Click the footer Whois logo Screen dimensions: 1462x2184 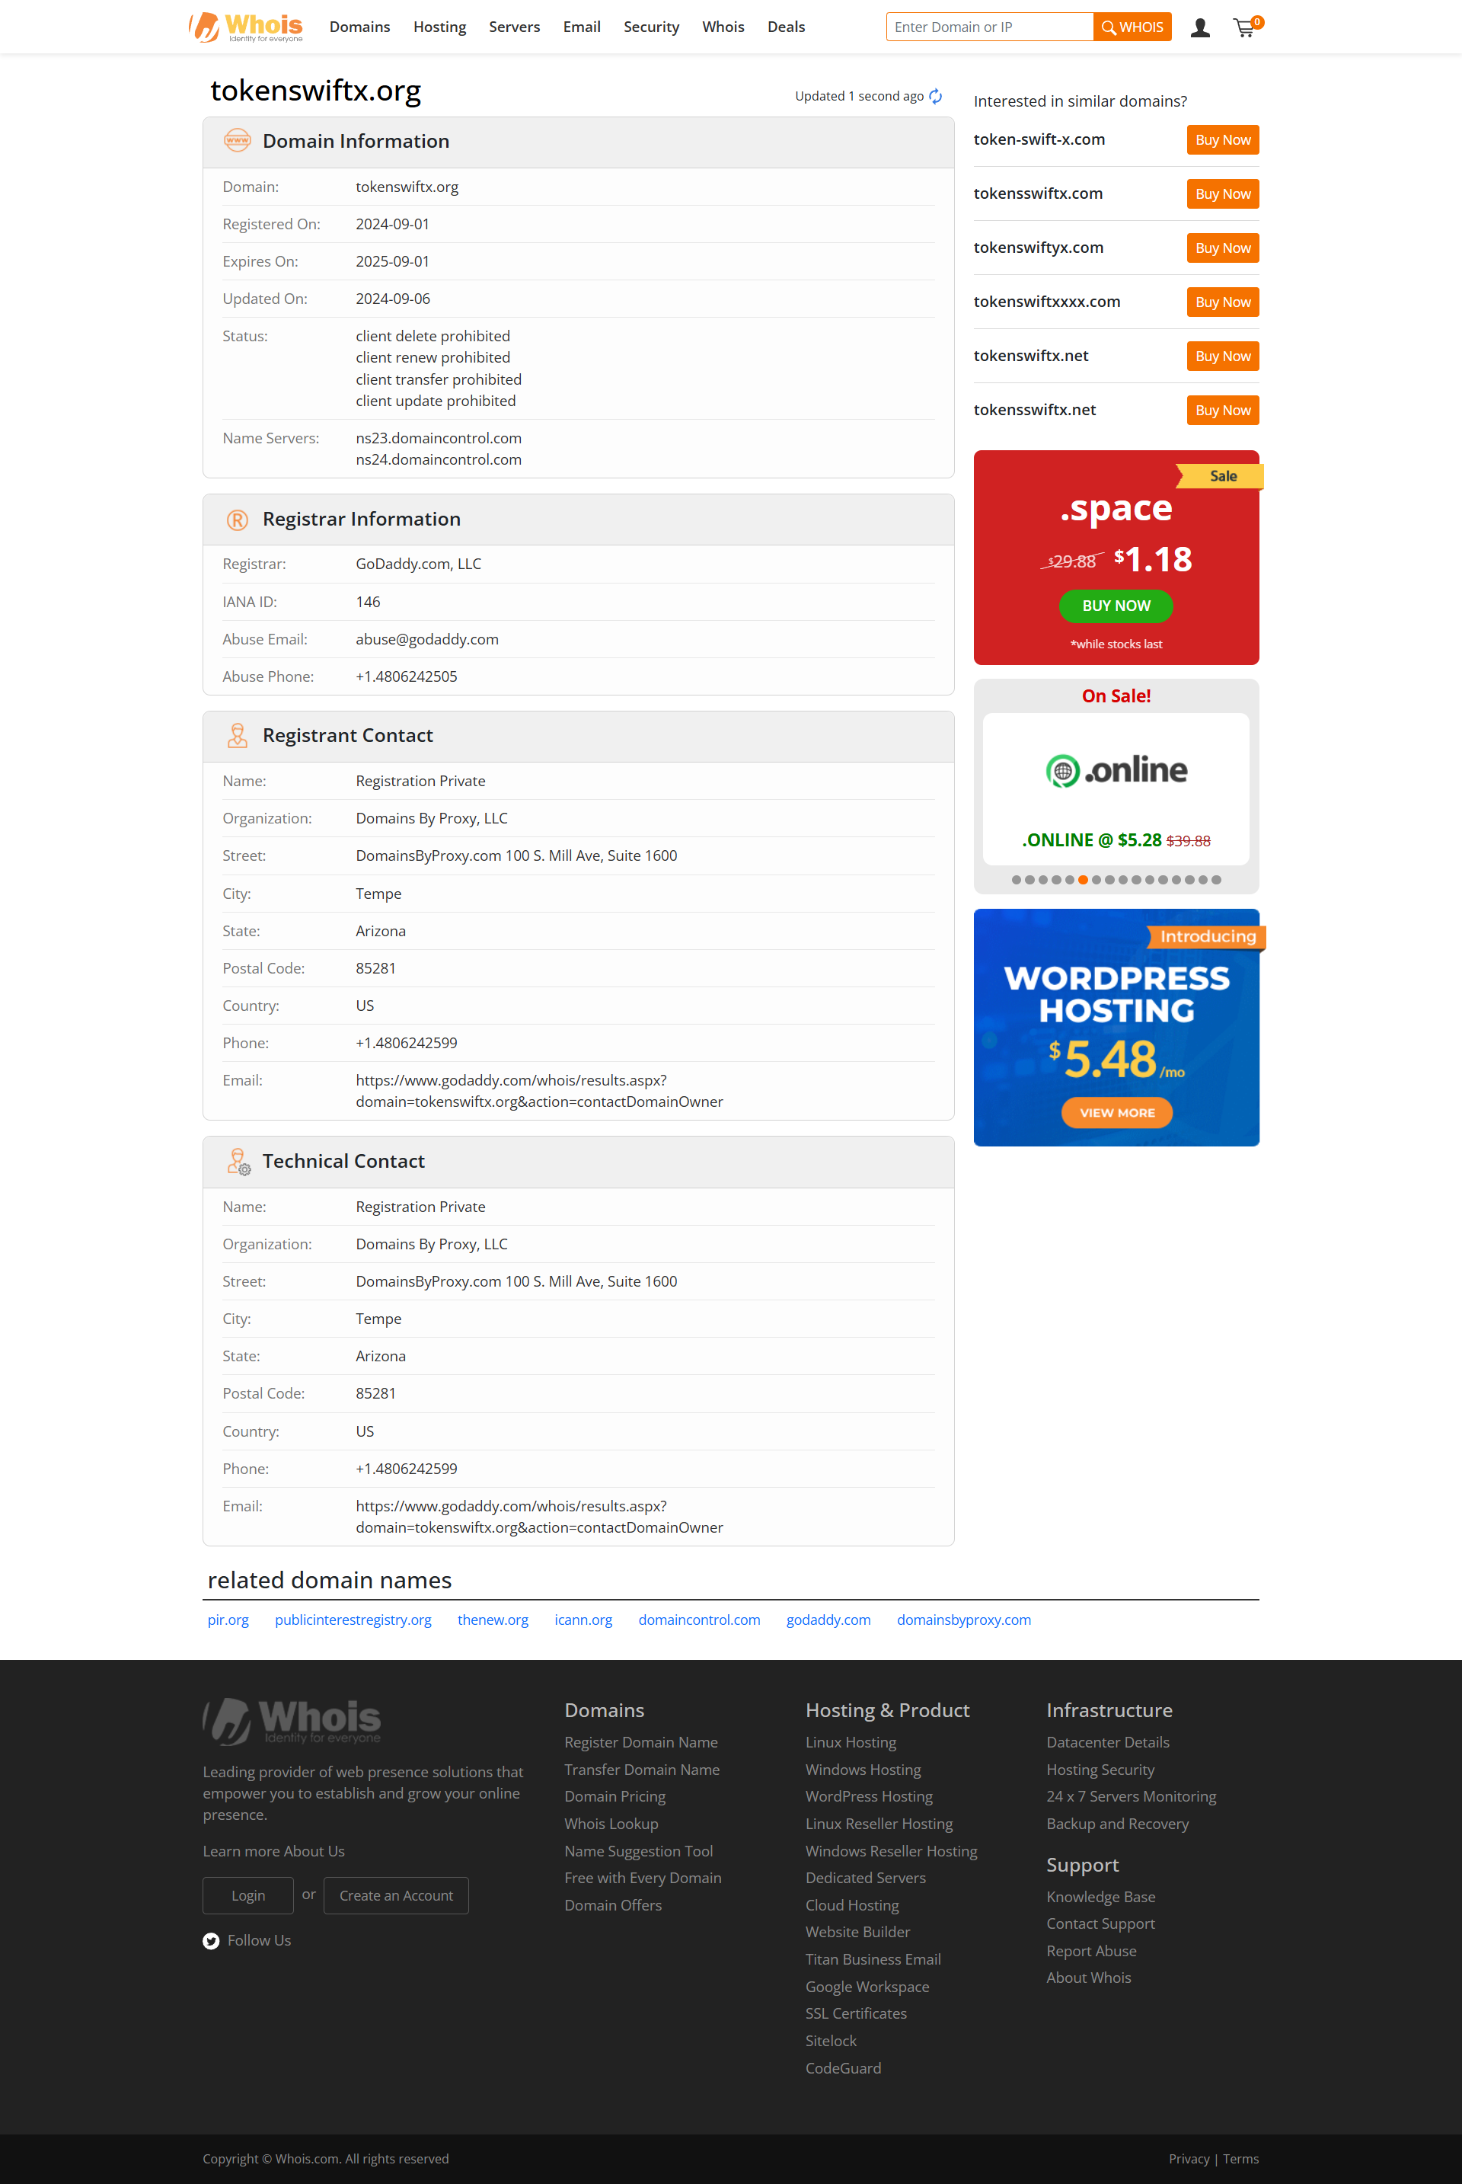click(292, 1721)
